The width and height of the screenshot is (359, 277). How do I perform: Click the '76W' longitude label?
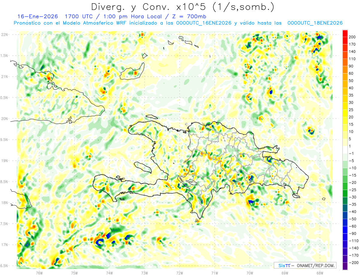(39, 273)
